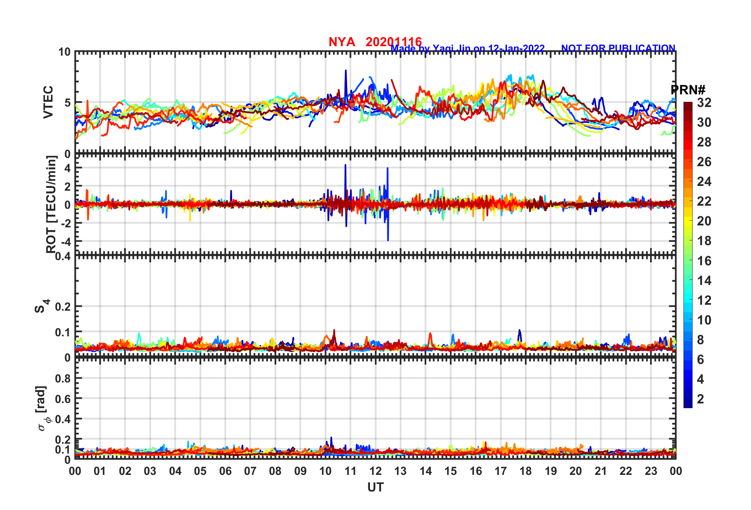
Task: Click the VTEC y-axis label
Action: 48,102
